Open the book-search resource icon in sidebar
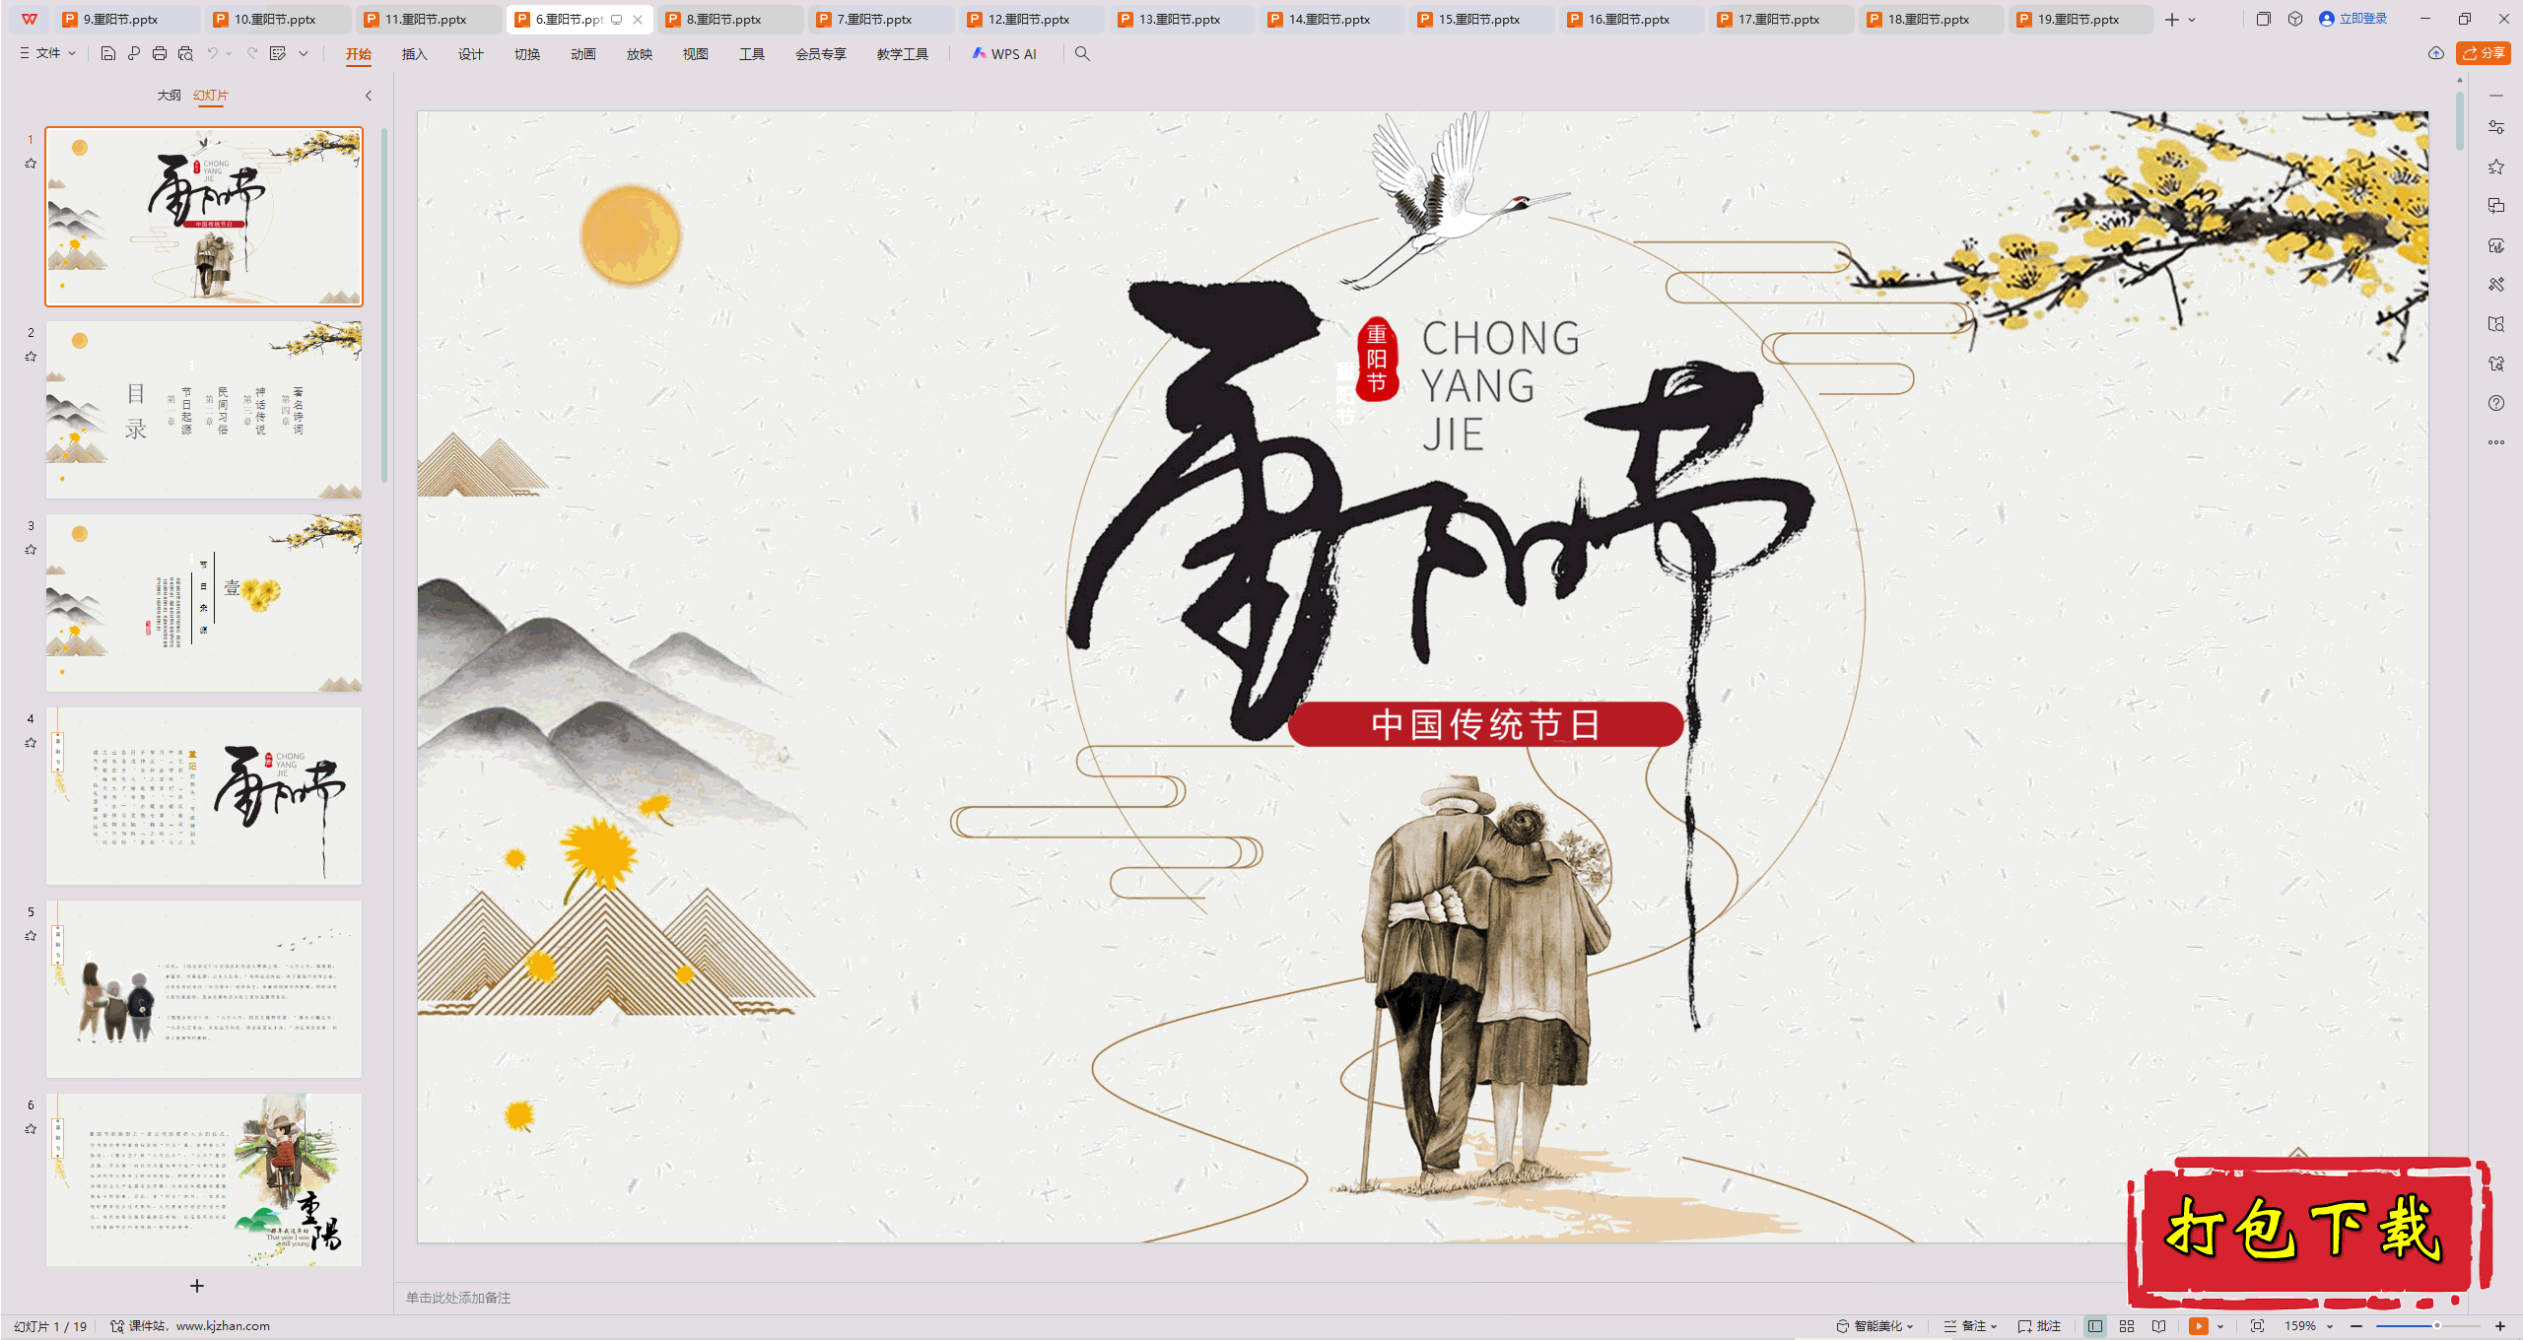Image resolution: width=2523 pixels, height=1340 pixels. pyautogui.click(x=2496, y=324)
